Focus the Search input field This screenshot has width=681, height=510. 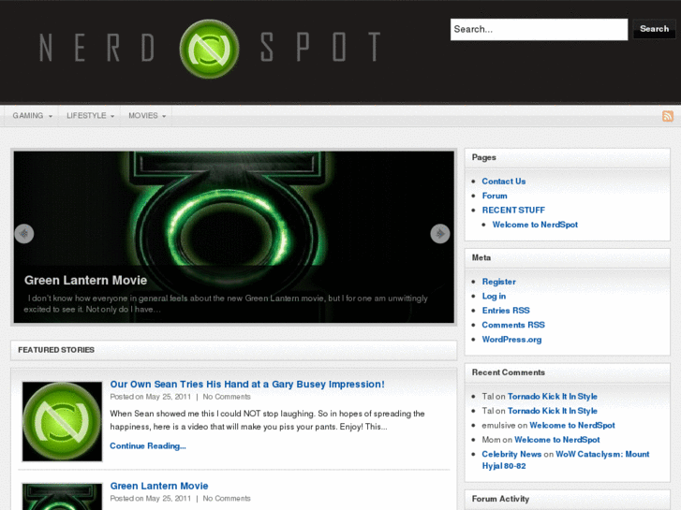click(539, 30)
